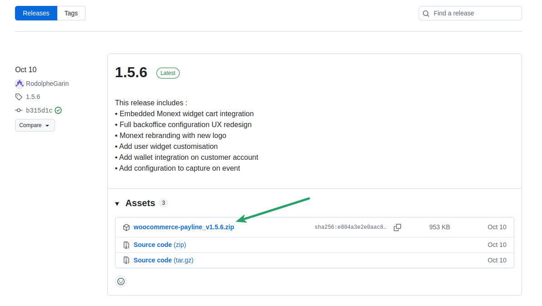The width and height of the screenshot is (542, 306).
Task: Download Source code (tar.gz)
Action: (x=164, y=260)
